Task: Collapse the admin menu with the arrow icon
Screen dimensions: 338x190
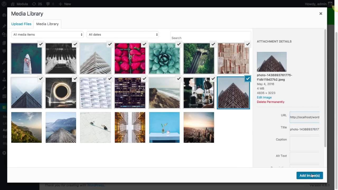Action: point(4,153)
